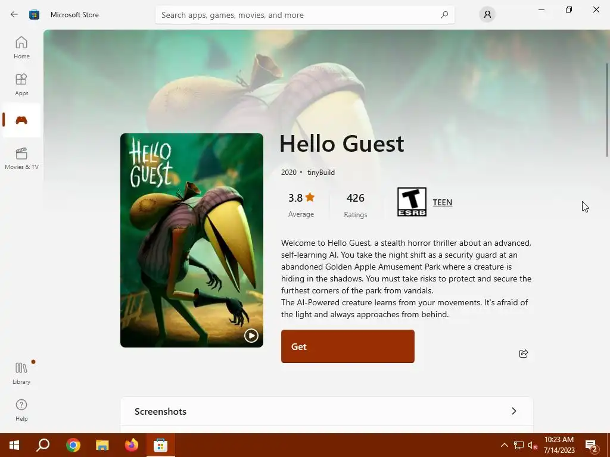
Task: Open File Explorer from taskbar
Action: point(102,445)
